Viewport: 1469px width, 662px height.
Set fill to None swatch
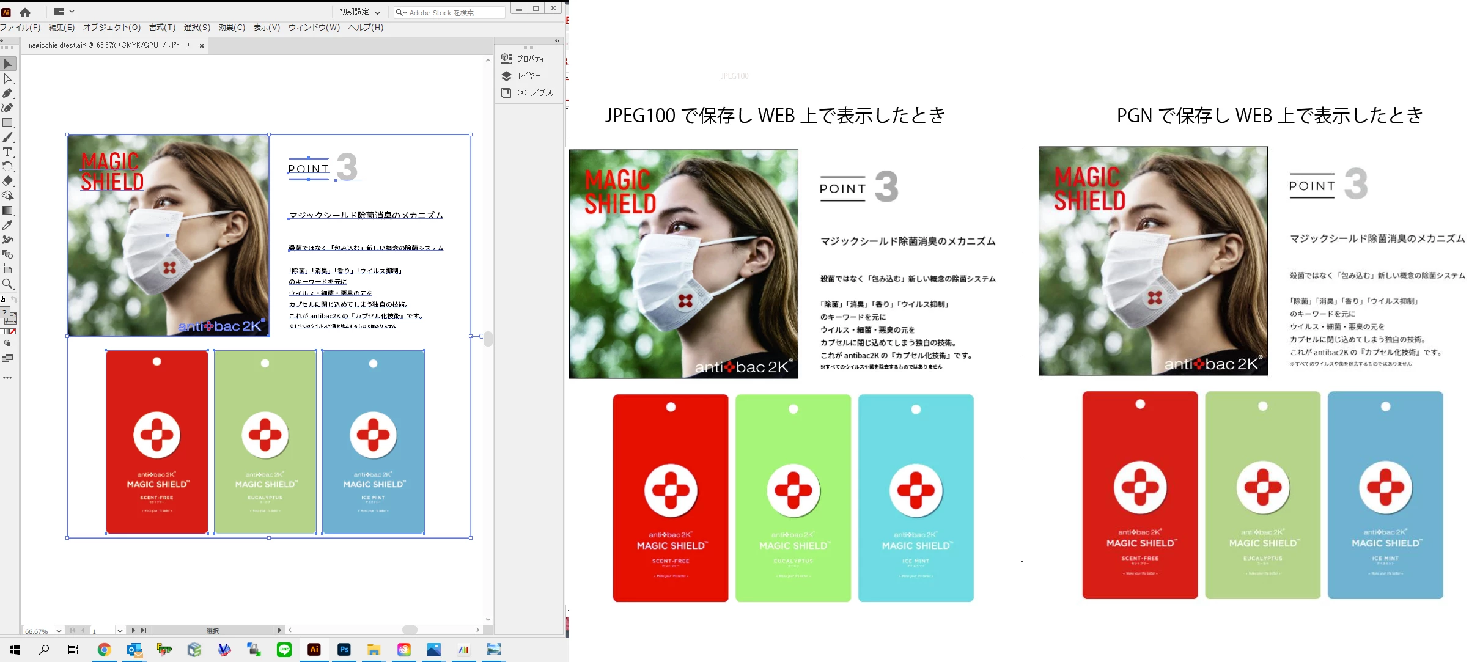click(12, 331)
